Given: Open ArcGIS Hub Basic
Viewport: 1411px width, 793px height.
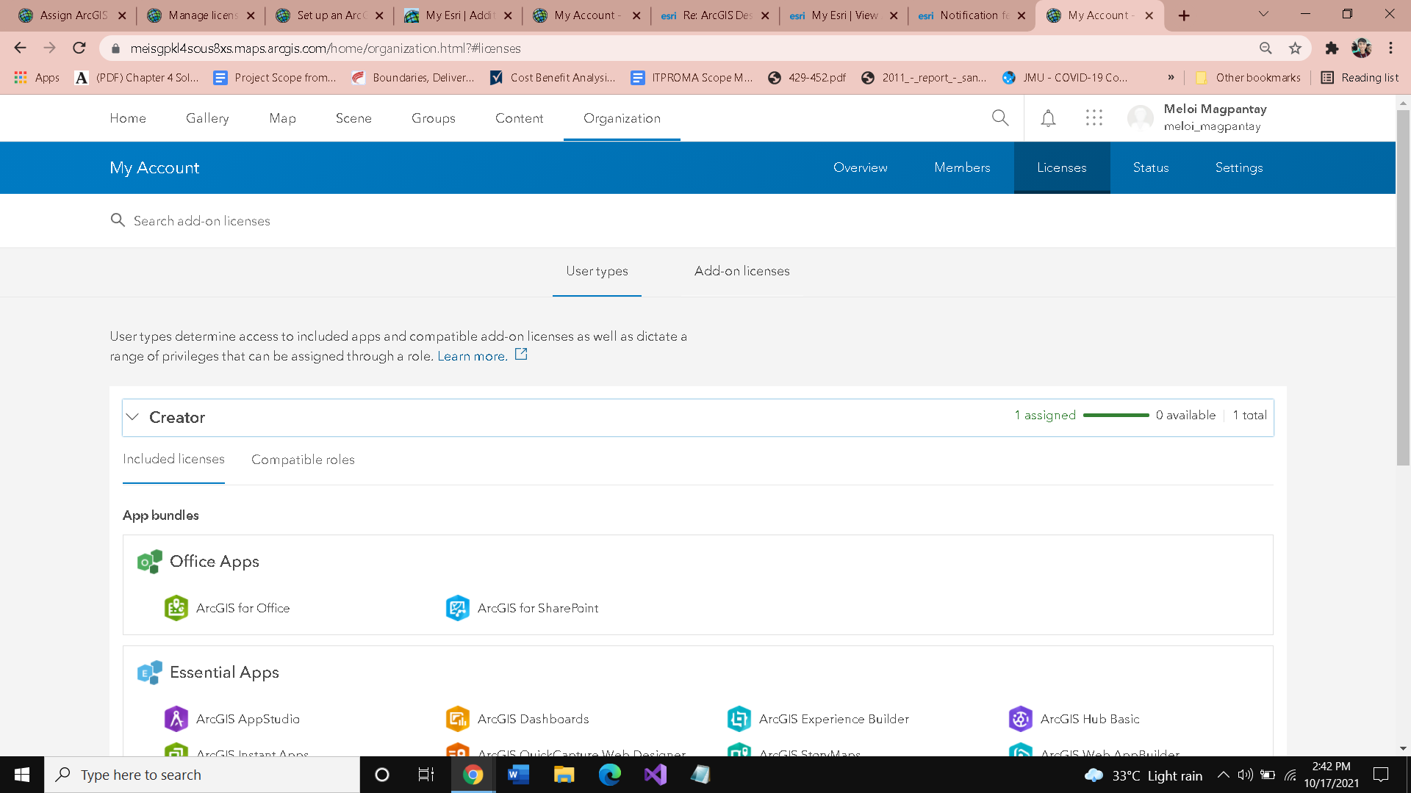Looking at the screenshot, I should pos(1021,719).
